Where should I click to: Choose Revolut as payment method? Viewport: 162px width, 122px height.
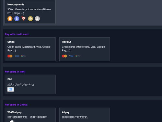[x=85, y=49]
